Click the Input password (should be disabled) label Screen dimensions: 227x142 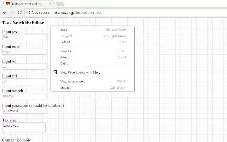click(x=33, y=105)
